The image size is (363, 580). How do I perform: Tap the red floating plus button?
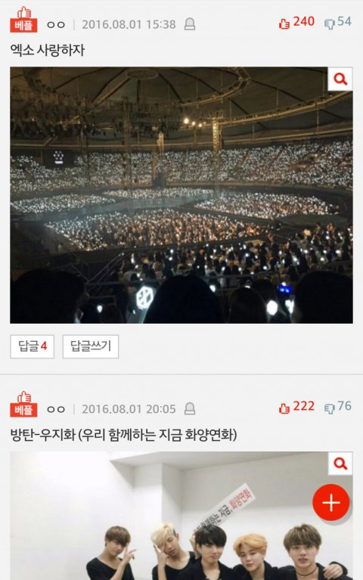click(330, 503)
